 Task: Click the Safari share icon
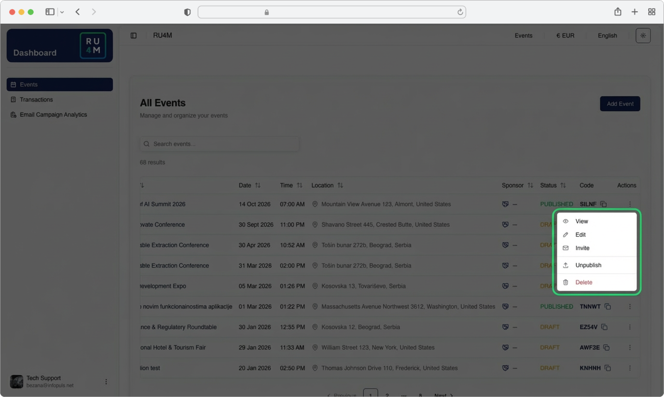(x=618, y=12)
